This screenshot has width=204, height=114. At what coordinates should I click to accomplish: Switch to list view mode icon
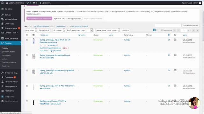pos(154,30)
